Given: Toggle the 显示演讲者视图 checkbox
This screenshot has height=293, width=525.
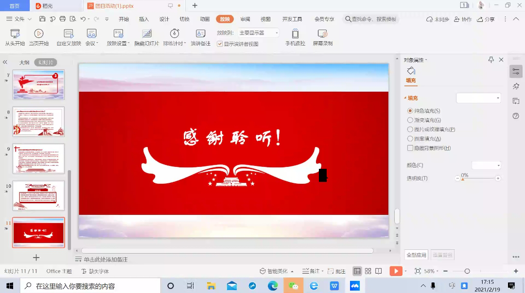Looking at the screenshot, I should pos(220,44).
